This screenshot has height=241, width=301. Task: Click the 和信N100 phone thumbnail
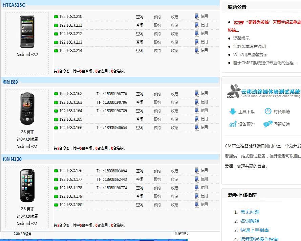(x=27, y=186)
